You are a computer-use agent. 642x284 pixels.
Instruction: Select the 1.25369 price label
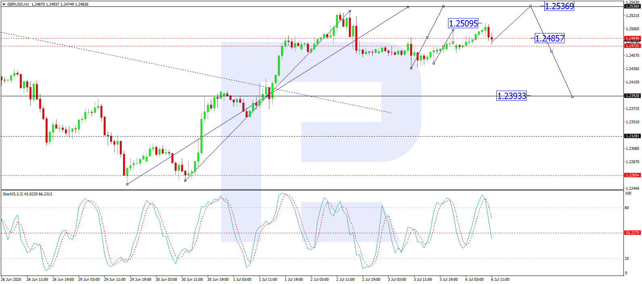[x=559, y=6]
